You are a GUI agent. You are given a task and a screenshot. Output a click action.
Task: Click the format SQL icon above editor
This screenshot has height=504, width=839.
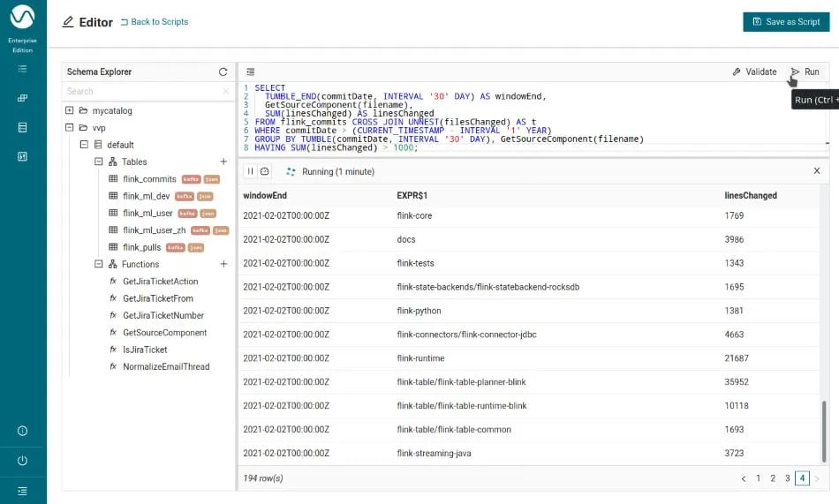[x=251, y=71]
